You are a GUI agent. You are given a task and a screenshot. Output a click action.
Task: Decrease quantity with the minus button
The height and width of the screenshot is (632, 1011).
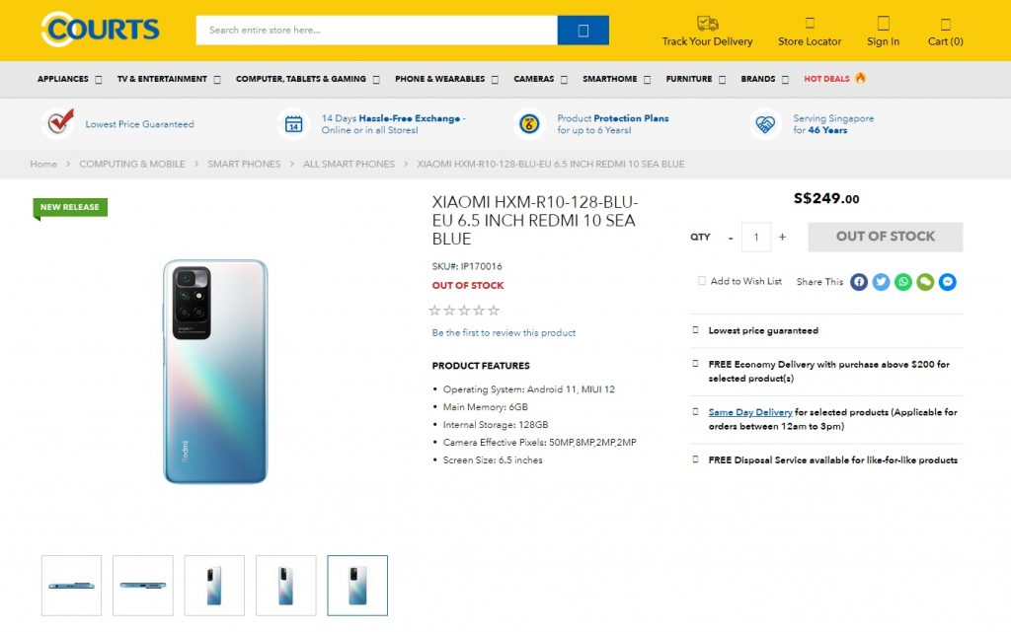[731, 237]
